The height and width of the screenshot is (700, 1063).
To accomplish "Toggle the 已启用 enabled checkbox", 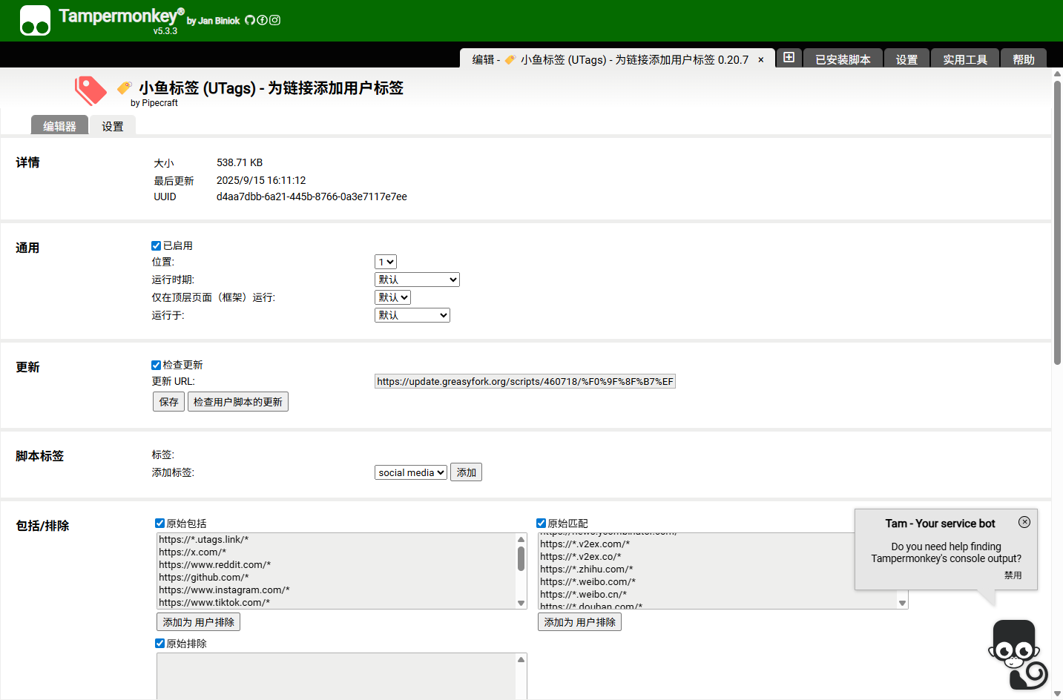I will 156,245.
